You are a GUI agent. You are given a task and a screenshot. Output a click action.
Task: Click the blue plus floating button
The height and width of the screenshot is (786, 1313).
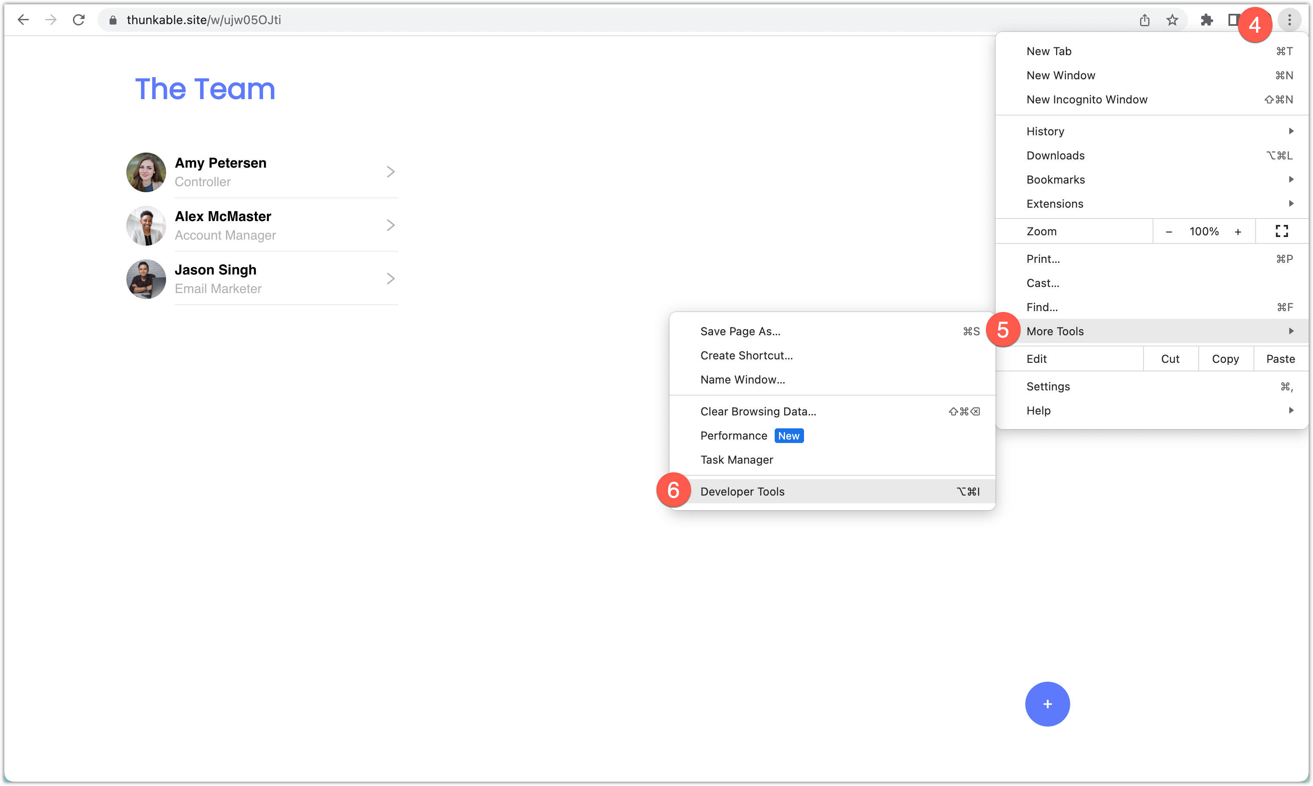click(x=1047, y=704)
